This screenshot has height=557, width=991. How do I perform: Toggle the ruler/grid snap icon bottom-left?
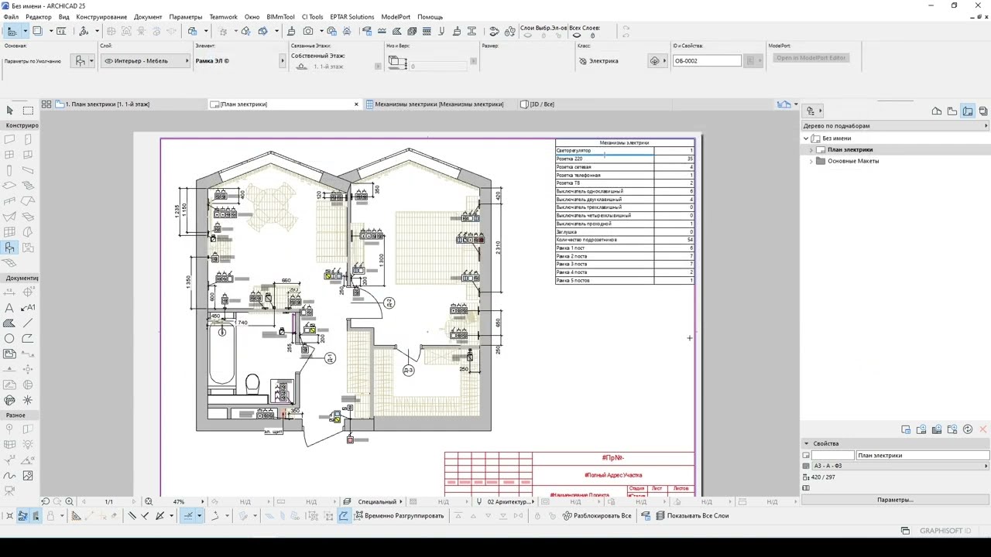[76, 516]
